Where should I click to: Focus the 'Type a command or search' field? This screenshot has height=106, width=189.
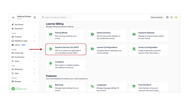56,17
